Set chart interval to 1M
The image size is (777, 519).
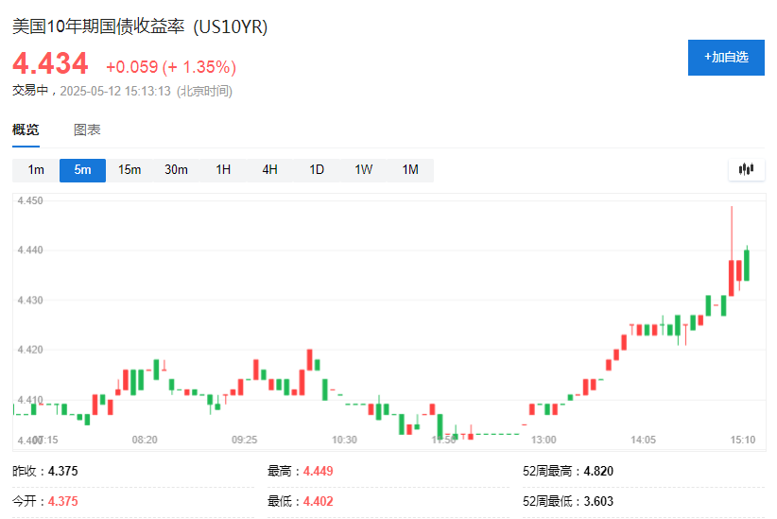pyautogui.click(x=410, y=170)
